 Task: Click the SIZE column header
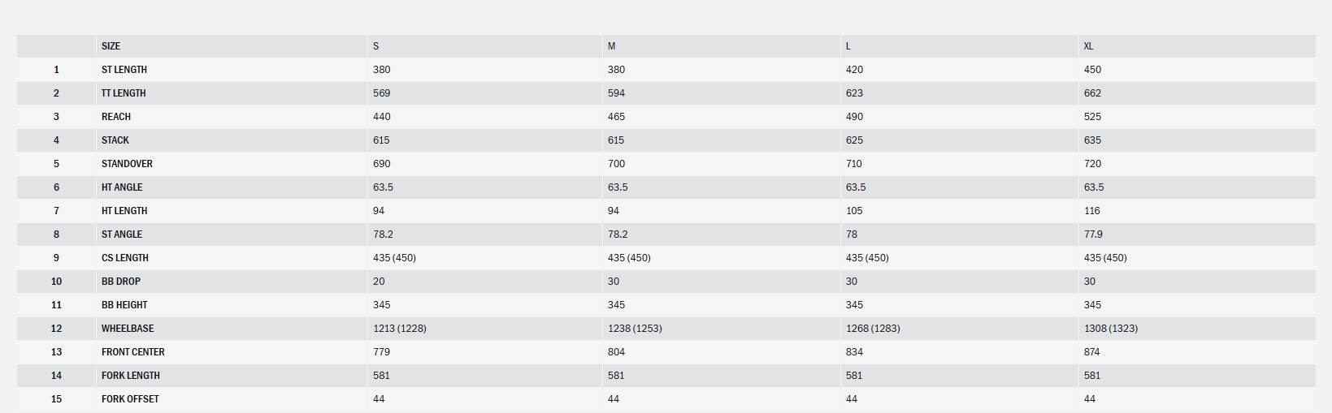(111, 46)
